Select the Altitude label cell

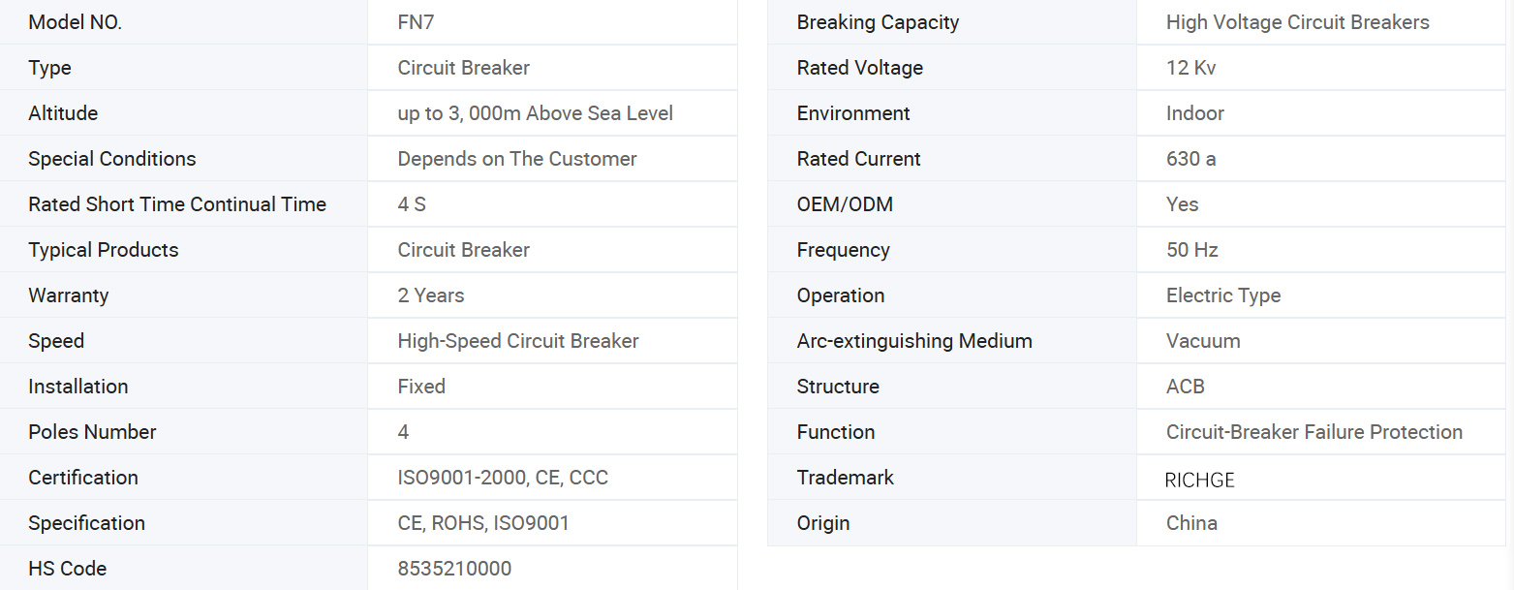coord(63,113)
